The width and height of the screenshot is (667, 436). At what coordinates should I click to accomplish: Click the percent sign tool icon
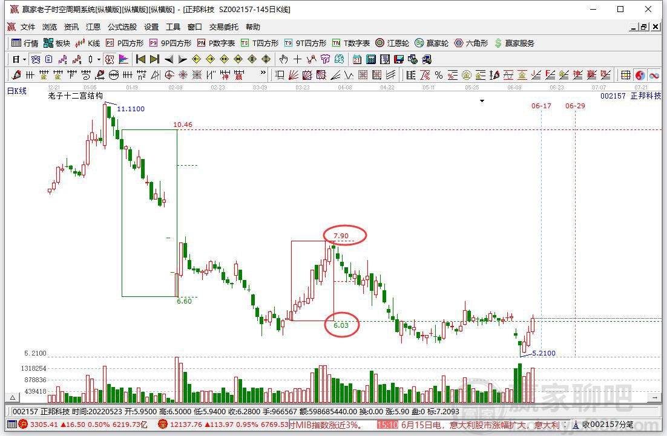(x=439, y=75)
